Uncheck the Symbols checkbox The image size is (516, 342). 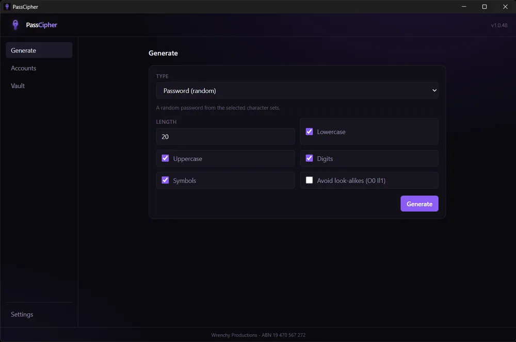point(165,180)
